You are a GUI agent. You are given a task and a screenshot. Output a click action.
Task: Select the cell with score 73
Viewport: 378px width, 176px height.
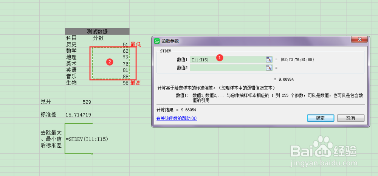111,57
